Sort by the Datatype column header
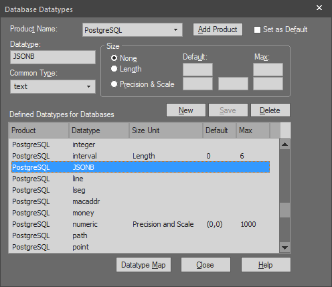This screenshot has width=332, height=287. (x=99, y=130)
